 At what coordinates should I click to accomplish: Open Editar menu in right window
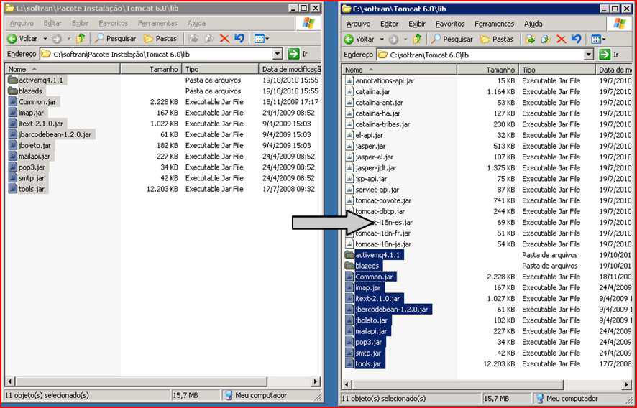pos(389,24)
